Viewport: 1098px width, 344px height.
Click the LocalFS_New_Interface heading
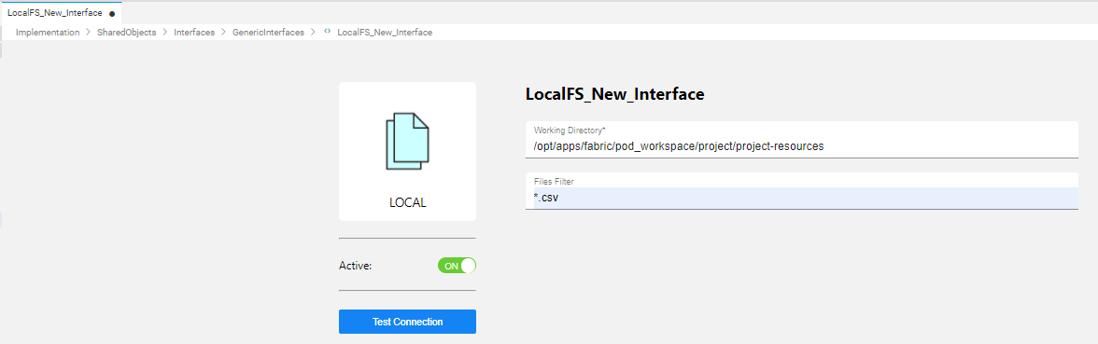coord(614,94)
